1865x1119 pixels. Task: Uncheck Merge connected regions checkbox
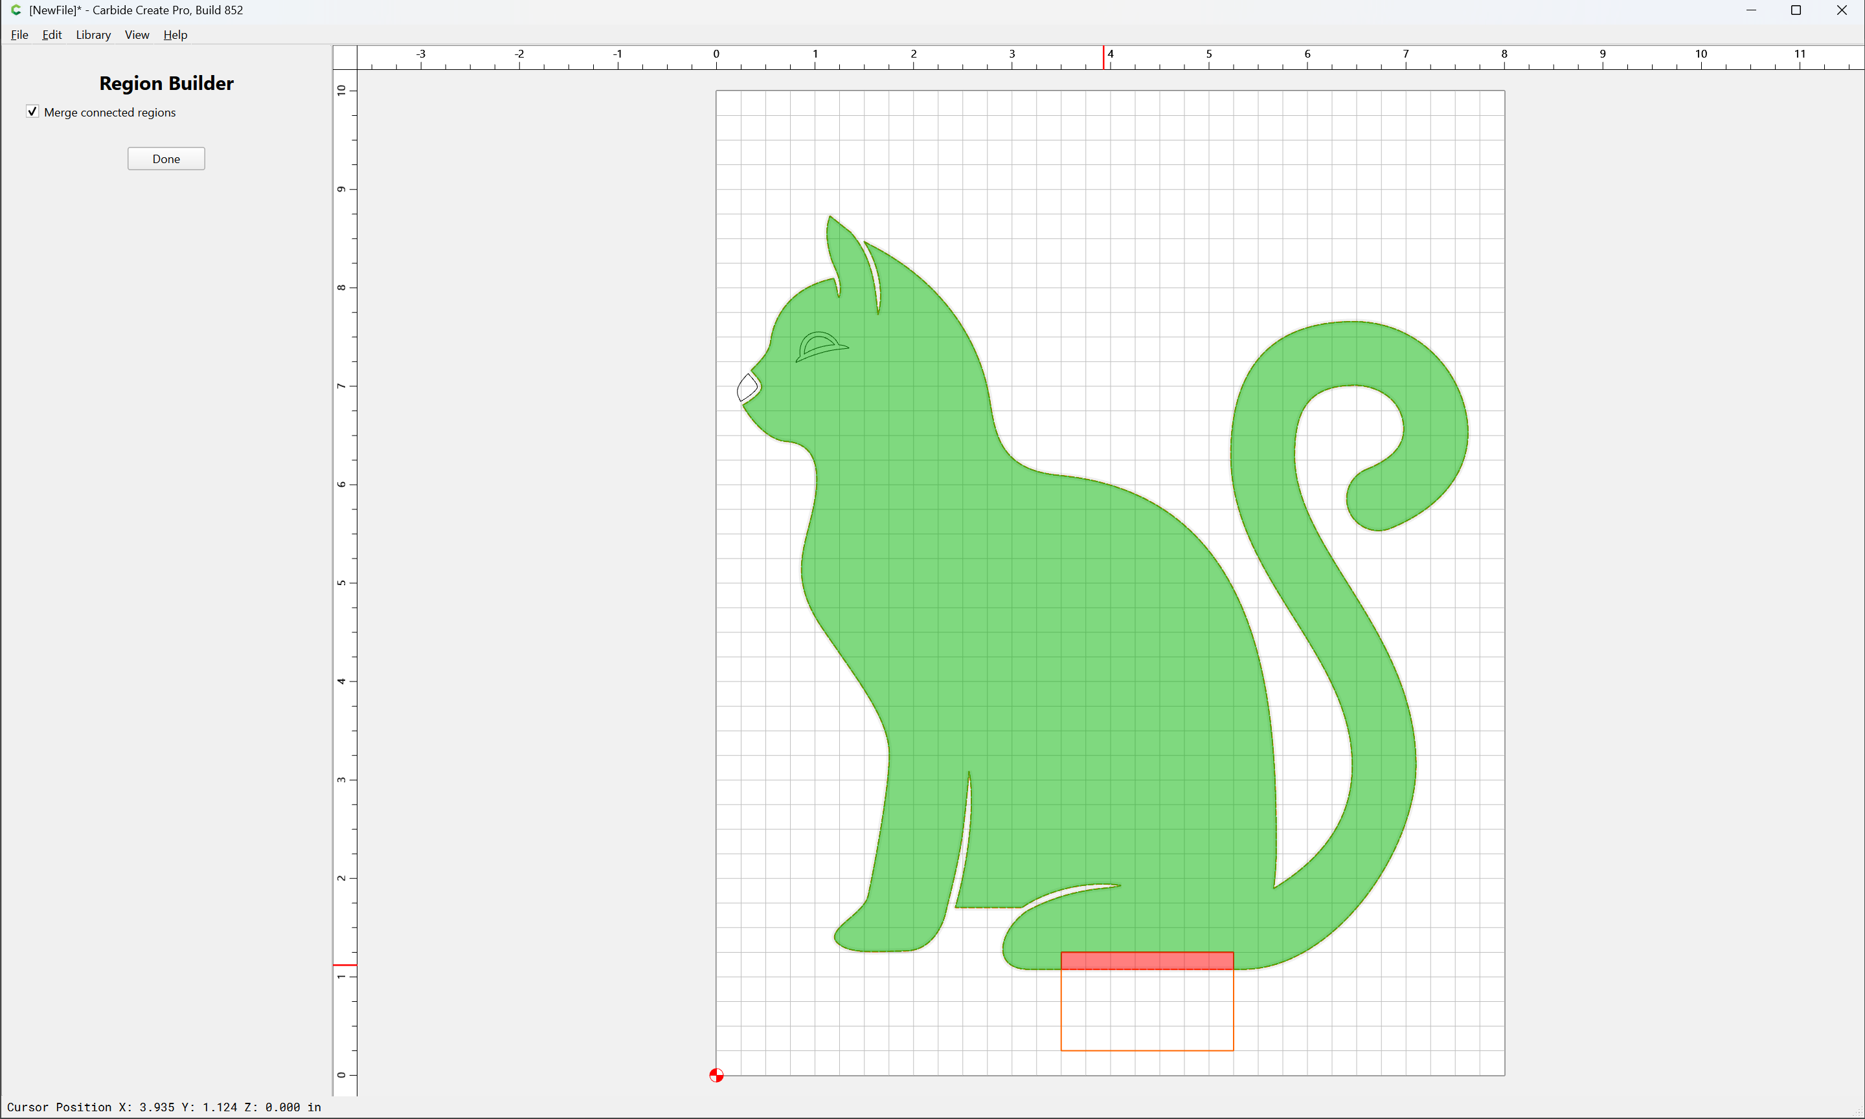(32, 111)
